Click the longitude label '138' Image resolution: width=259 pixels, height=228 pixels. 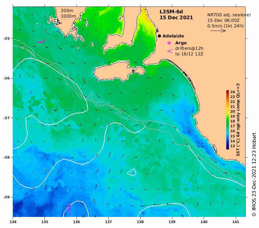click(140, 222)
